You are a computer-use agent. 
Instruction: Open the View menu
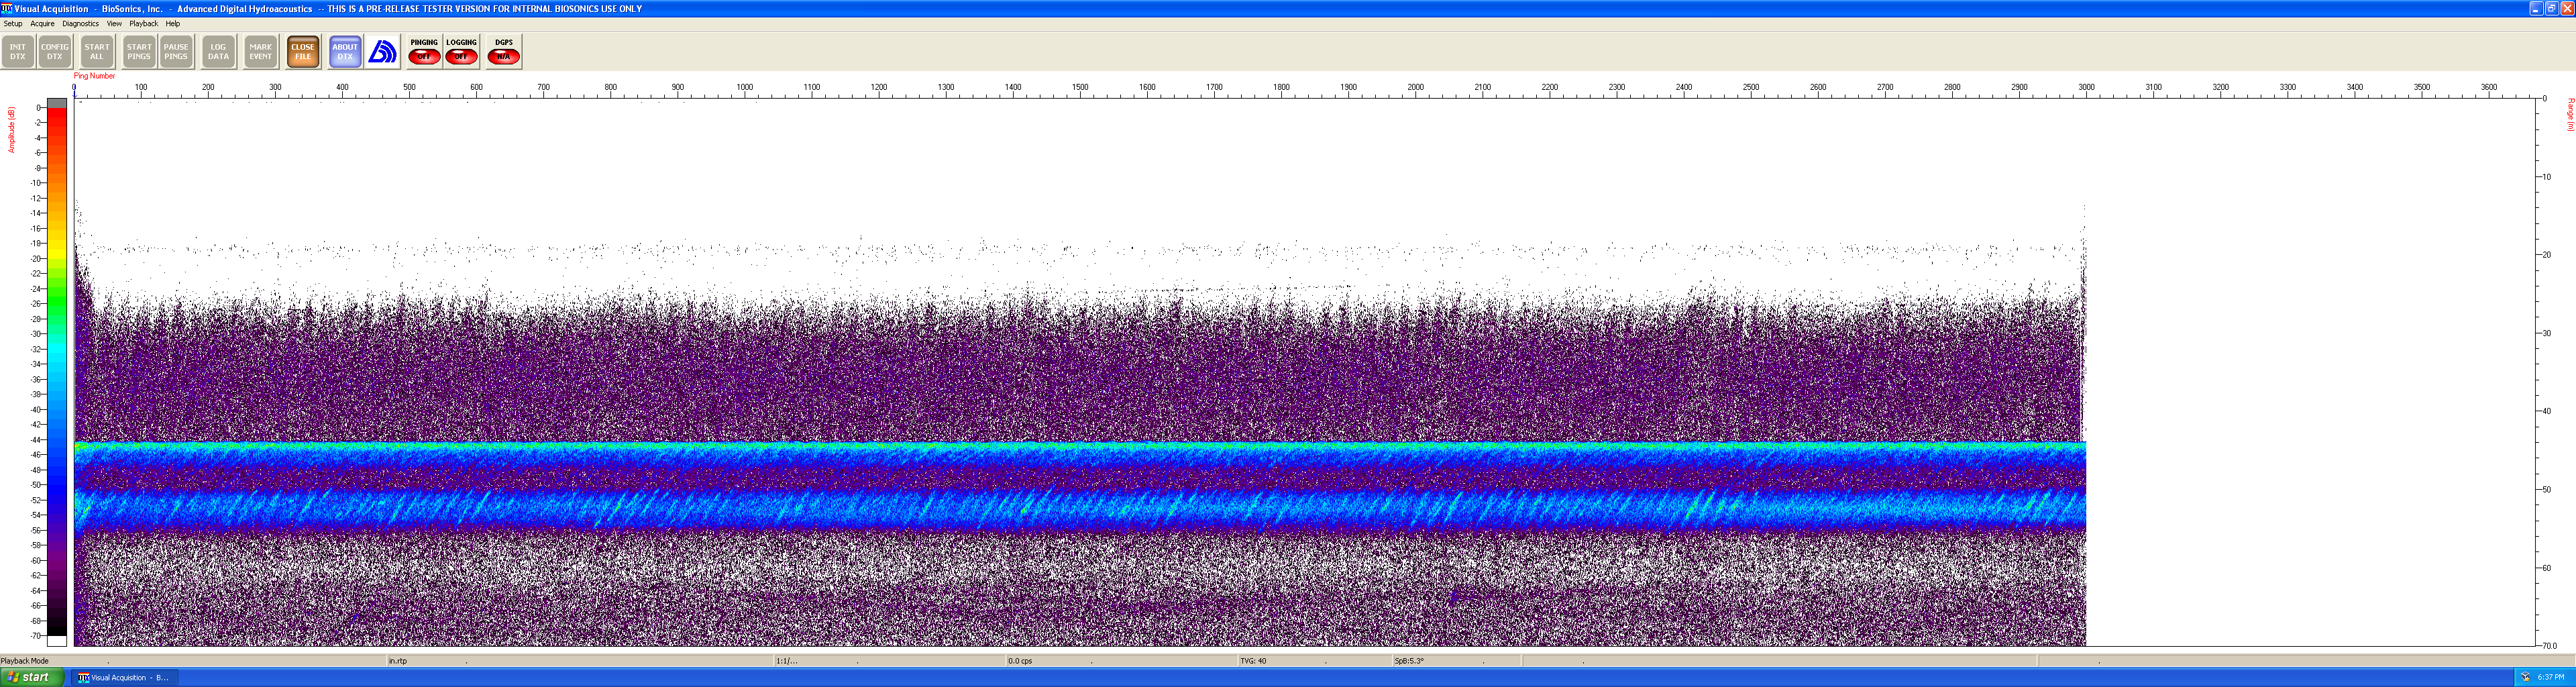(114, 24)
